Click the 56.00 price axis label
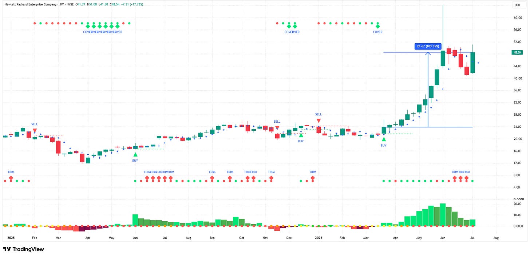The height and width of the screenshot is (257, 530). tap(518, 30)
